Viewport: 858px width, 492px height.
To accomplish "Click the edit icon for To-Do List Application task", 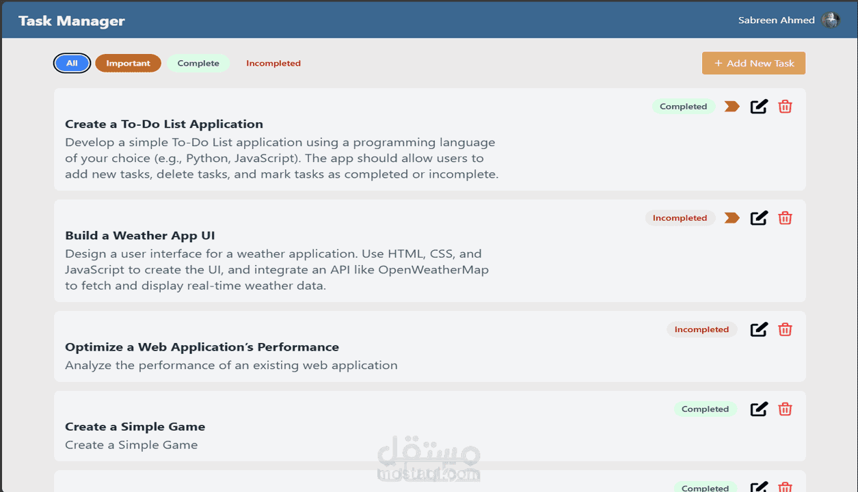I will coord(759,107).
